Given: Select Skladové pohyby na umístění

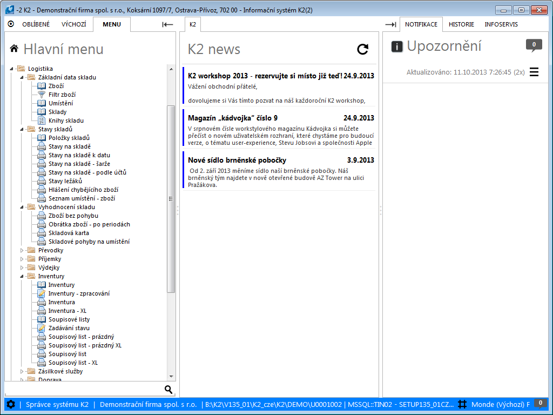Looking at the screenshot, I should click(89, 242).
